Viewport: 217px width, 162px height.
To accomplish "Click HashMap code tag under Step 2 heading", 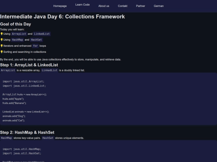I will coord(6,138).
